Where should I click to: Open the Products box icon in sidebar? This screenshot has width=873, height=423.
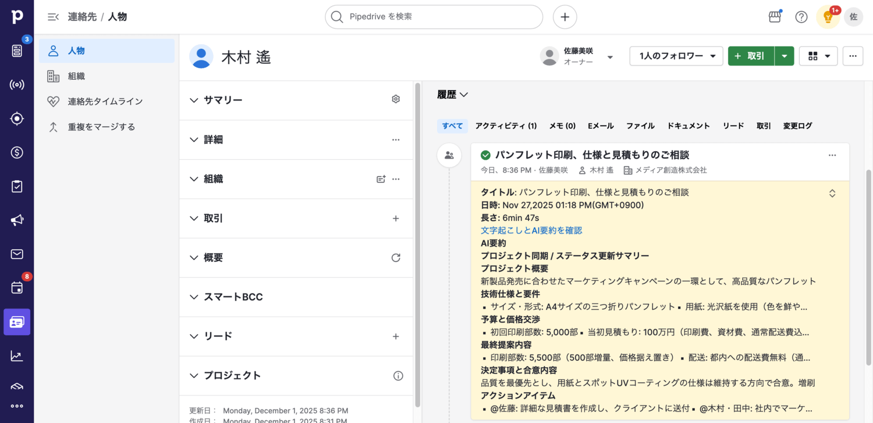pos(17,386)
